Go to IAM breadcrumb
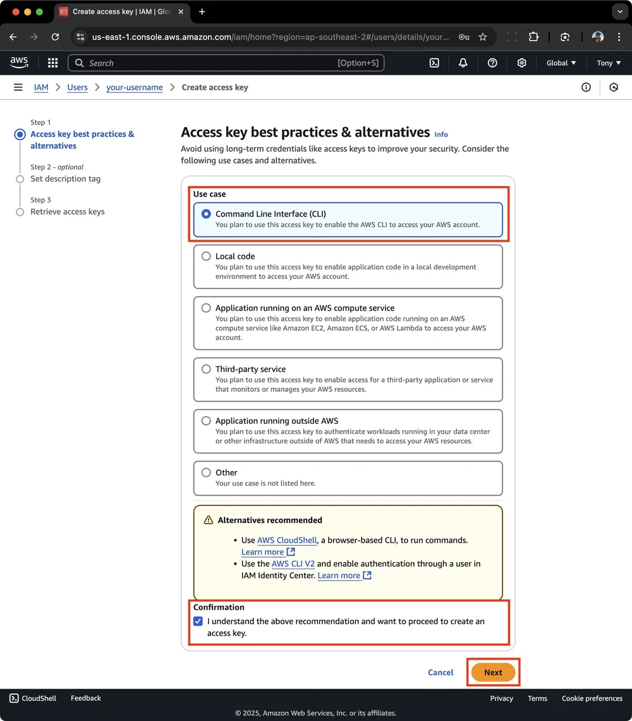Viewport: 632px width, 721px height. [x=41, y=87]
